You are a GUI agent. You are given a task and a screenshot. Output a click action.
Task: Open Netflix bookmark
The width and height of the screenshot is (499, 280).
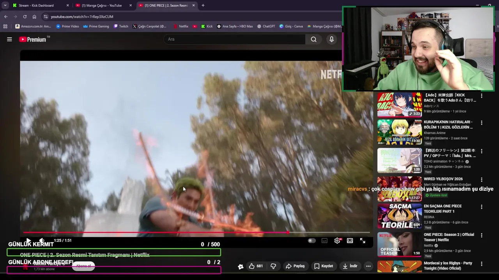coord(181,26)
